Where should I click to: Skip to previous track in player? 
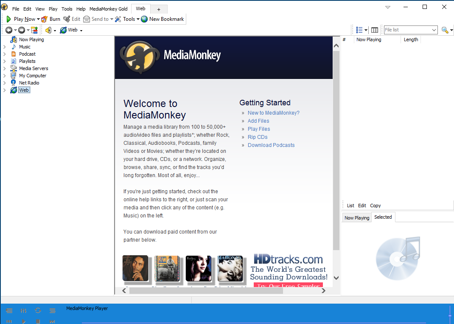pyautogui.click(x=9, y=321)
